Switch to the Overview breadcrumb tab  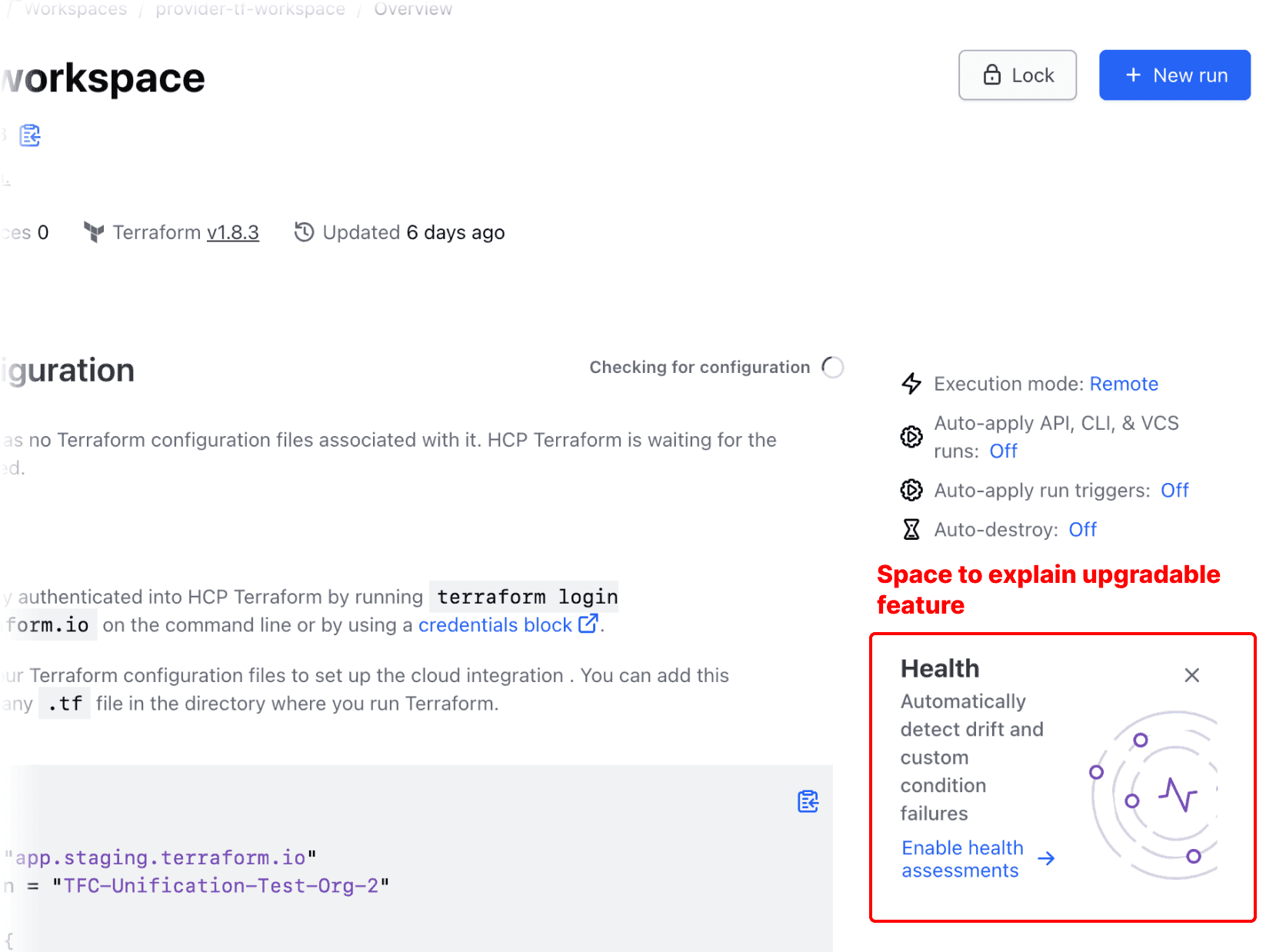tap(413, 9)
